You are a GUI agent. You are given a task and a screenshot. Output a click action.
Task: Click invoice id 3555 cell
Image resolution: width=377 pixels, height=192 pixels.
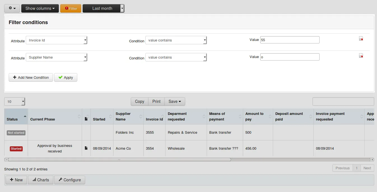155,133
